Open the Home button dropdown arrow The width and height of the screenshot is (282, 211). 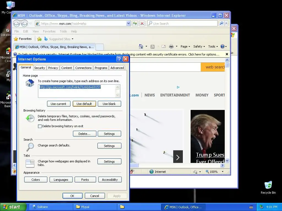(x=146, y=46)
